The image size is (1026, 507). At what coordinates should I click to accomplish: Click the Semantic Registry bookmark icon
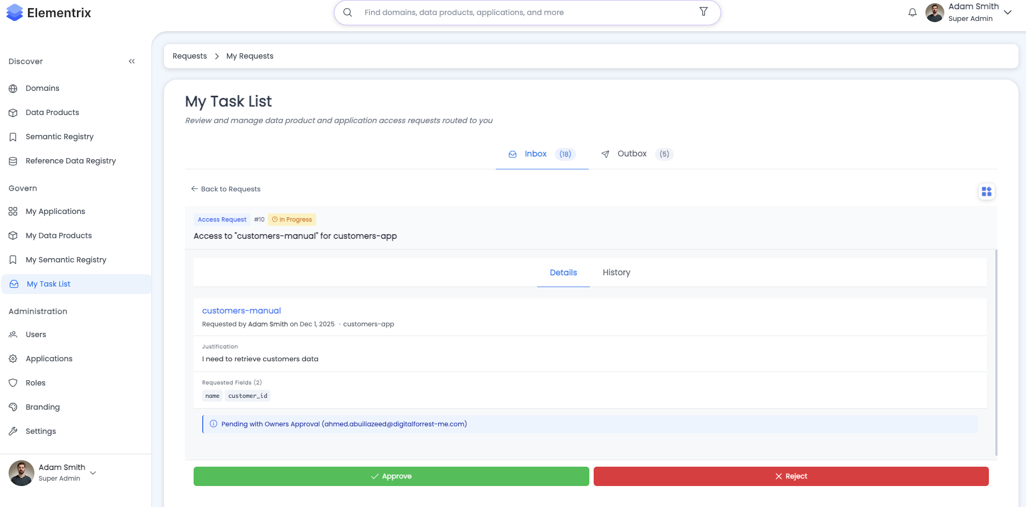13,137
